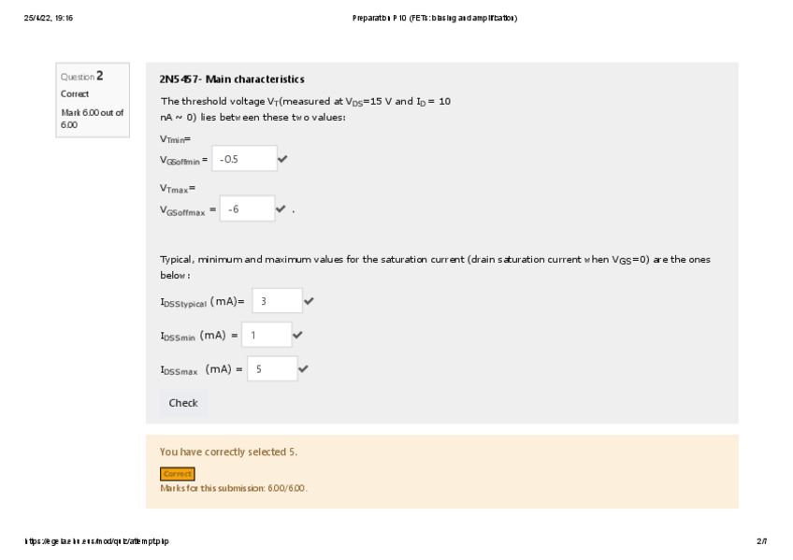Screen dimensions: 793x560
Task: Click the checkmark next to the VGSoffmax answer
Action: pos(281,208)
